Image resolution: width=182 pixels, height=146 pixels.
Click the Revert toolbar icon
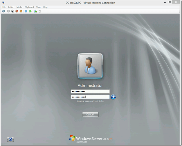(40, 11)
